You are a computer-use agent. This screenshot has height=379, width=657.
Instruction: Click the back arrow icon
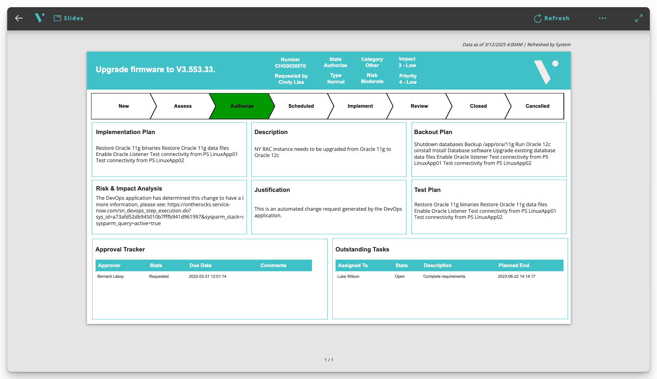(x=19, y=18)
